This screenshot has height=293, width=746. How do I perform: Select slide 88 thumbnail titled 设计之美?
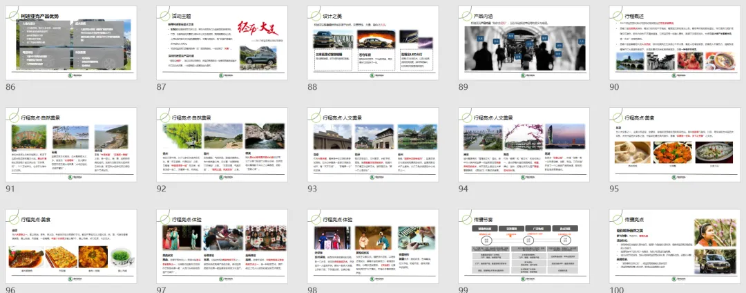[373, 43]
